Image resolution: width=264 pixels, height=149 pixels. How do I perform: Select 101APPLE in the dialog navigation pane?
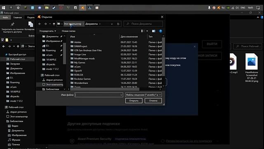click(x=51, y=60)
